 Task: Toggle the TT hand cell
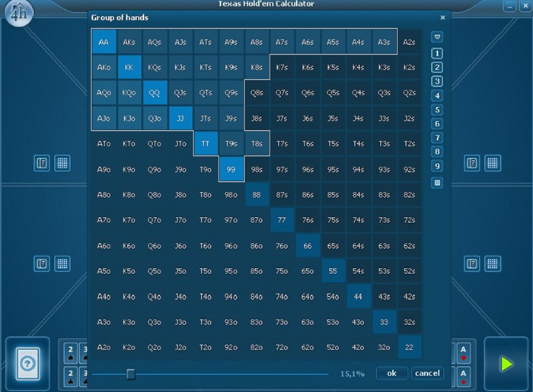click(206, 144)
